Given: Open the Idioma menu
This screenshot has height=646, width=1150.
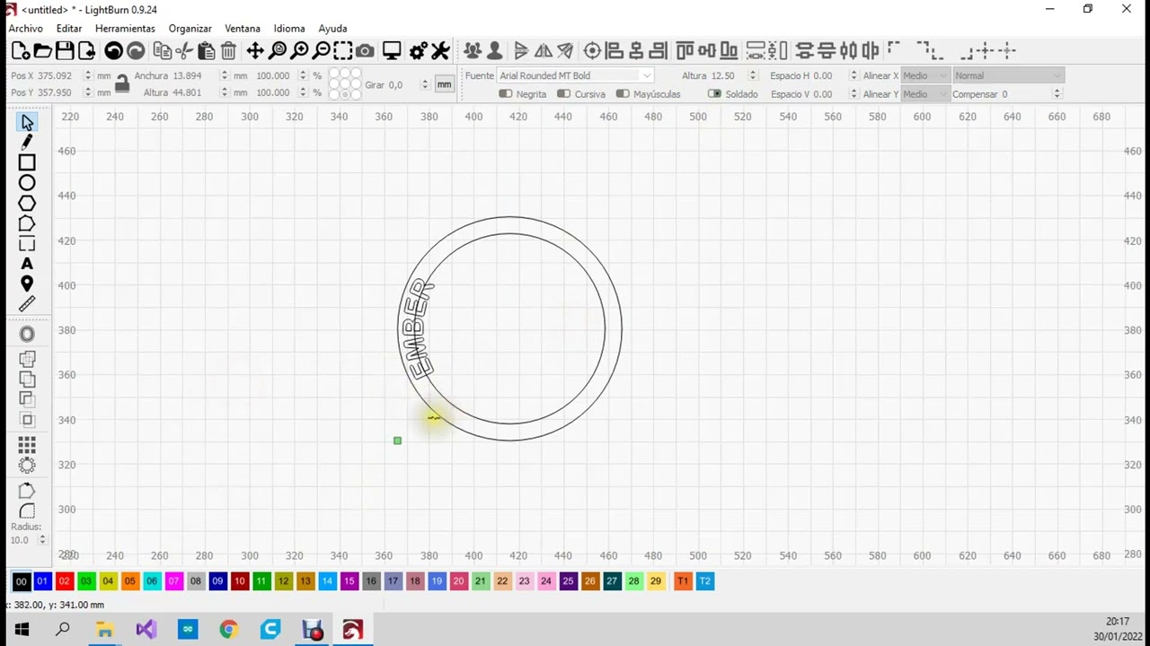Looking at the screenshot, I should [x=289, y=28].
